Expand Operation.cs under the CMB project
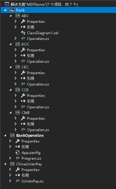 16,130
